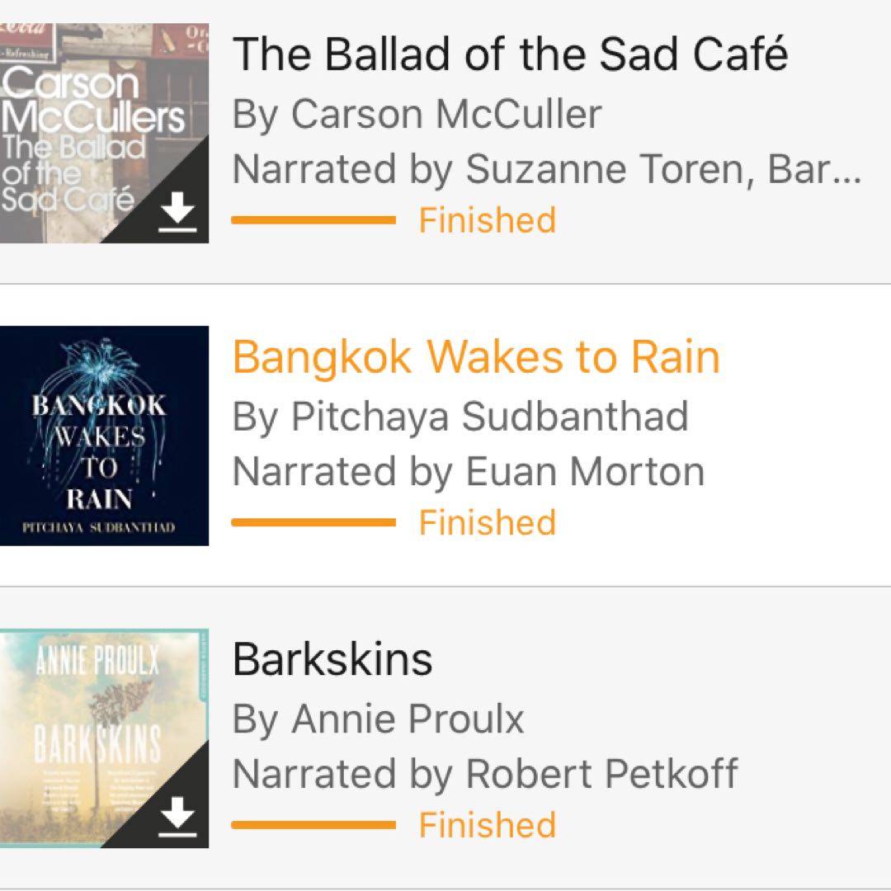Tap author By Pitchaya Sudbanthad
Screen dimensions: 891x891
point(460,417)
